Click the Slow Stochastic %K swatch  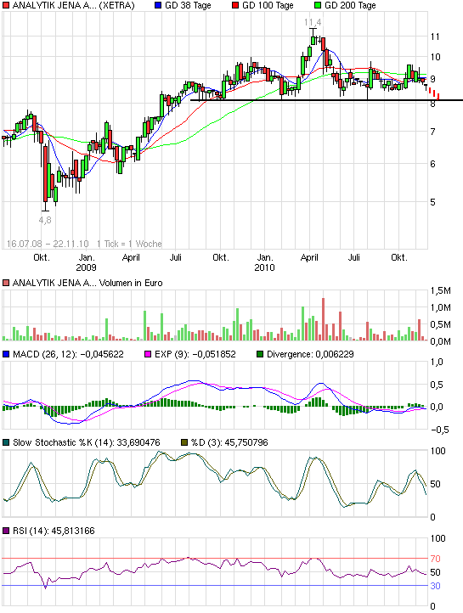[x=6, y=442]
